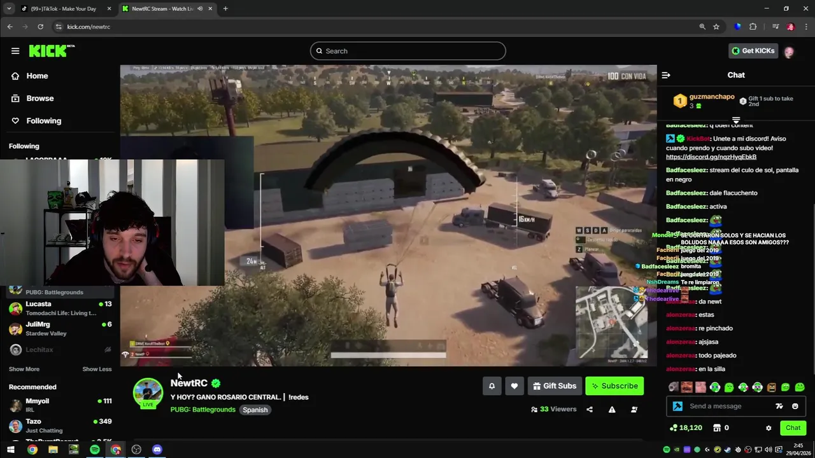Expand the gift leaderboard handle
This screenshot has width=815, height=458.
click(x=736, y=120)
